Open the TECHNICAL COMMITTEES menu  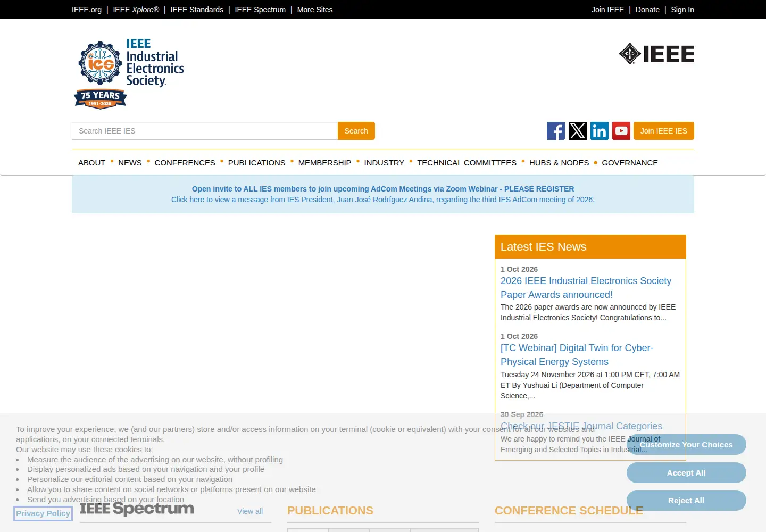click(x=467, y=163)
